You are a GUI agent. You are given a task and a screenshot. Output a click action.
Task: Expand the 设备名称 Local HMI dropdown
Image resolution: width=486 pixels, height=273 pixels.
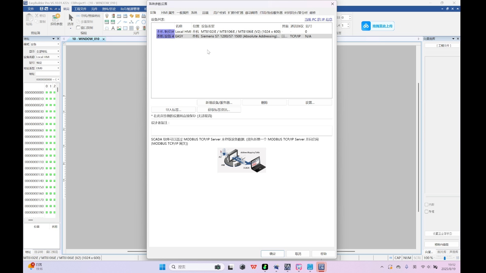[58, 57]
